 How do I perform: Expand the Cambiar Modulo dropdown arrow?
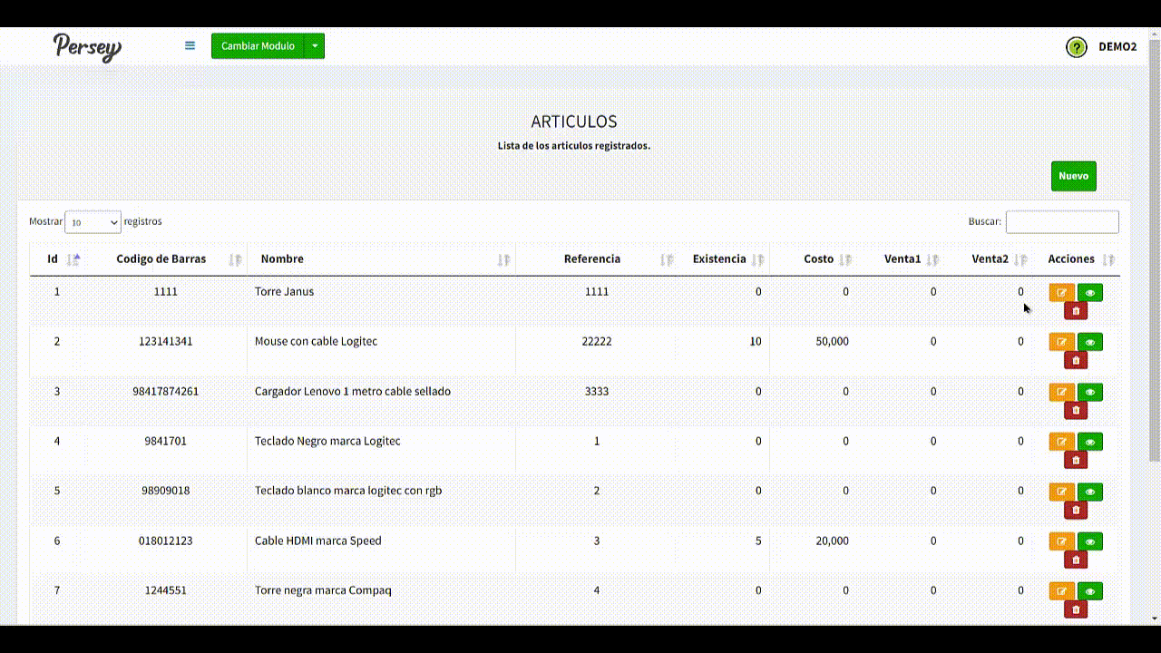click(315, 46)
